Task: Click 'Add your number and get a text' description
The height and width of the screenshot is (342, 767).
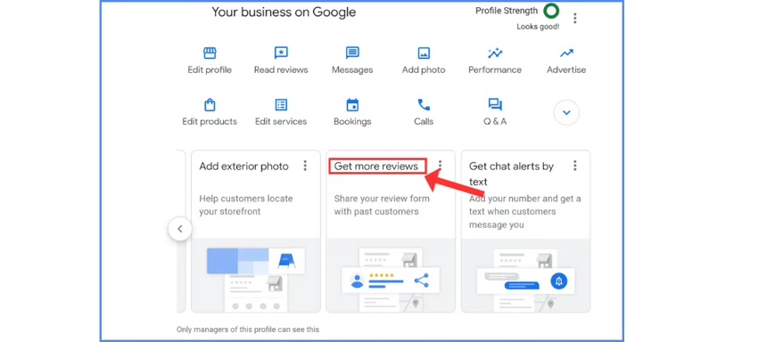Action: [x=525, y=212]
